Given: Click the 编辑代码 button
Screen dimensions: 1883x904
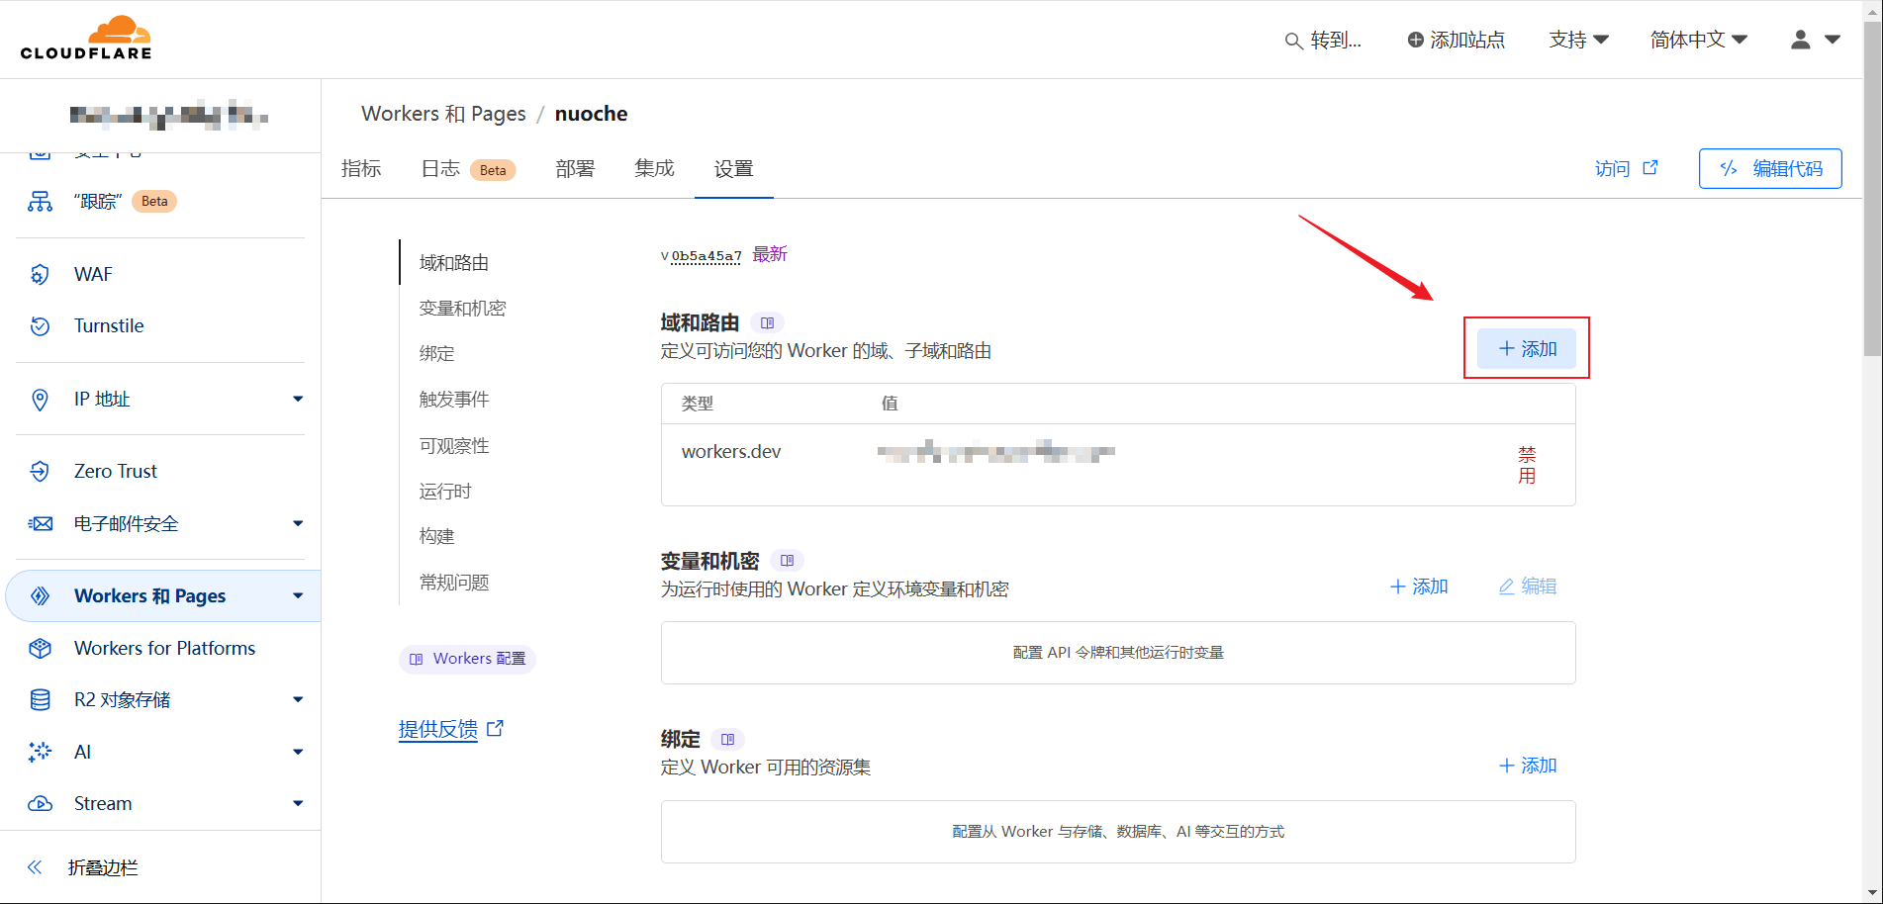Looking at the screenshot, I should click(1770, 168).
